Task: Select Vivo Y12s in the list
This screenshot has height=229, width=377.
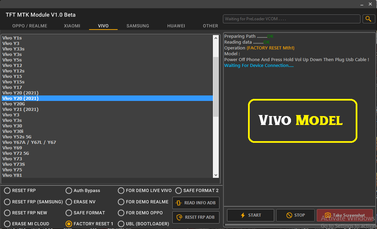Action: coord(107,71)
